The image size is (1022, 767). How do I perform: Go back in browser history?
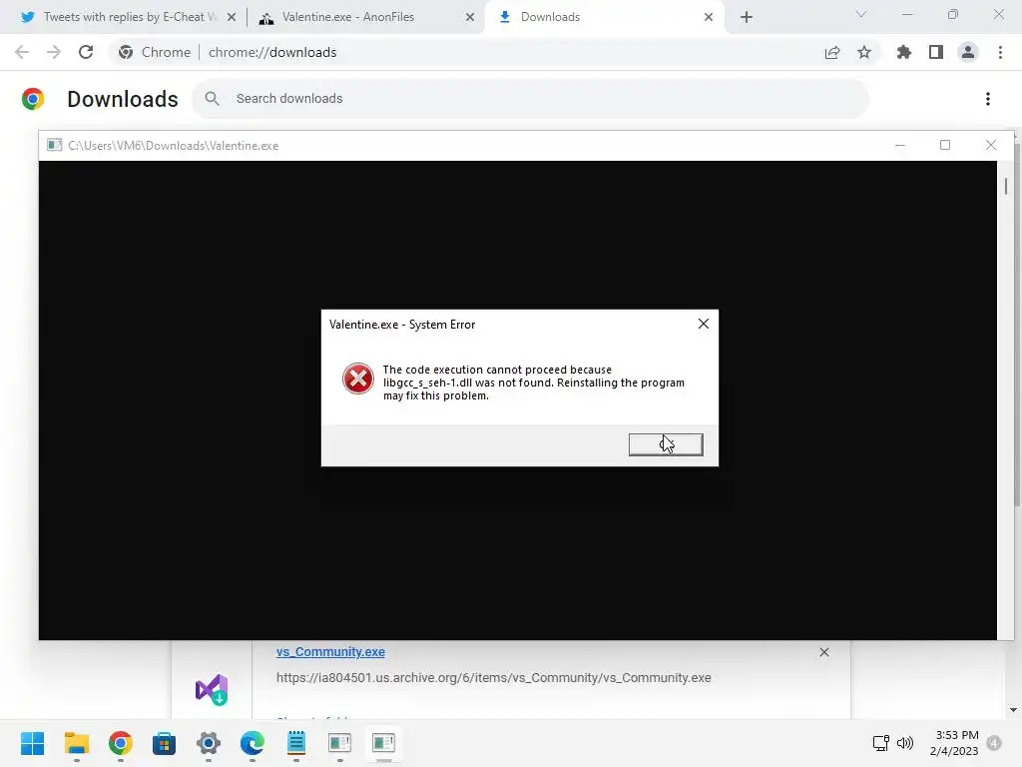click(22, 52)
